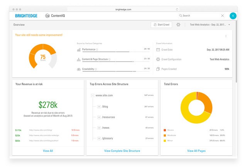Image resolution: width=247 pixels, height=168 pixels.
Task: Click the Performance category icon
Action: 79,50
